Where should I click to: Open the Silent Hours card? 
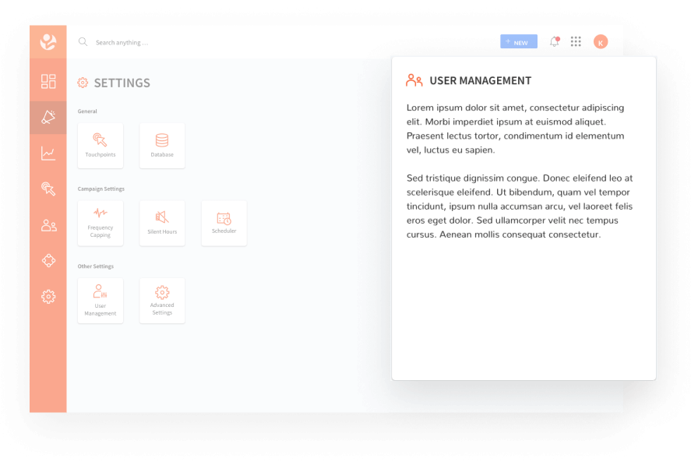[162, 223]
